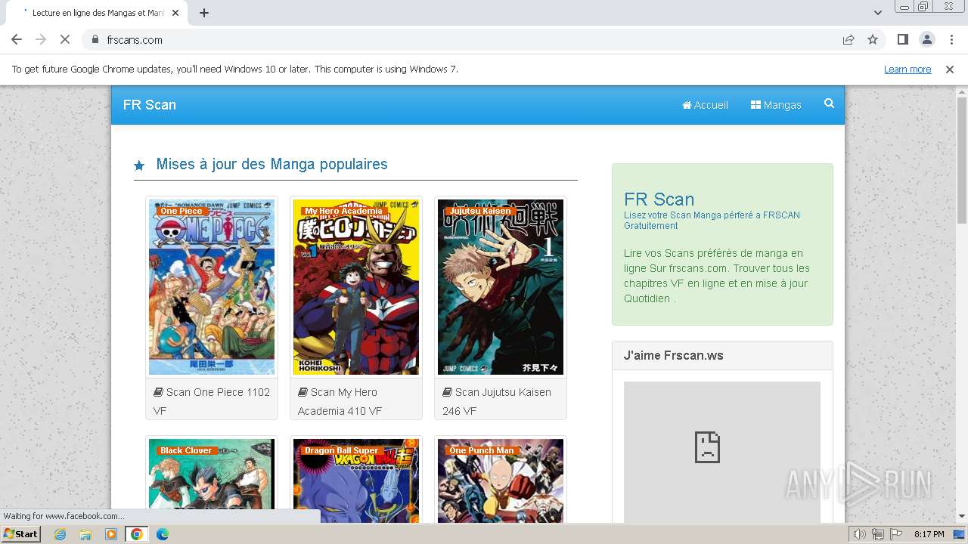Viewport: 968px width, 544px height.
Task: Click the FR Scan site logo text
Action: (150, 105)
